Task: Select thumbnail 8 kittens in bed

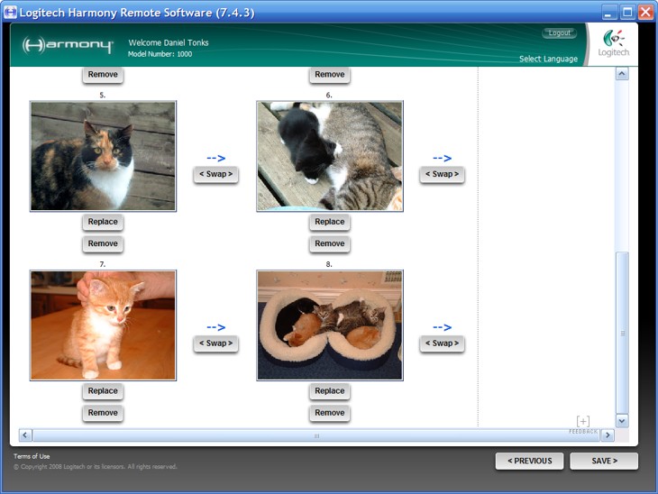Action: click(330, 325)
